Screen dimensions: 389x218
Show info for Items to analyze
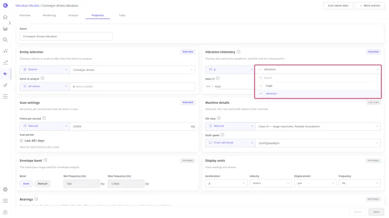coord(42,78)
